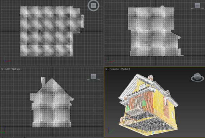Open the [Left] view label menu

point(7,69)
